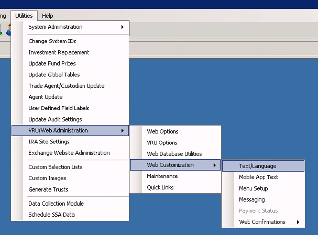Open User Defined Field Labels
The width and height of the screenshot is (318, 235).
tap(70, 108)
